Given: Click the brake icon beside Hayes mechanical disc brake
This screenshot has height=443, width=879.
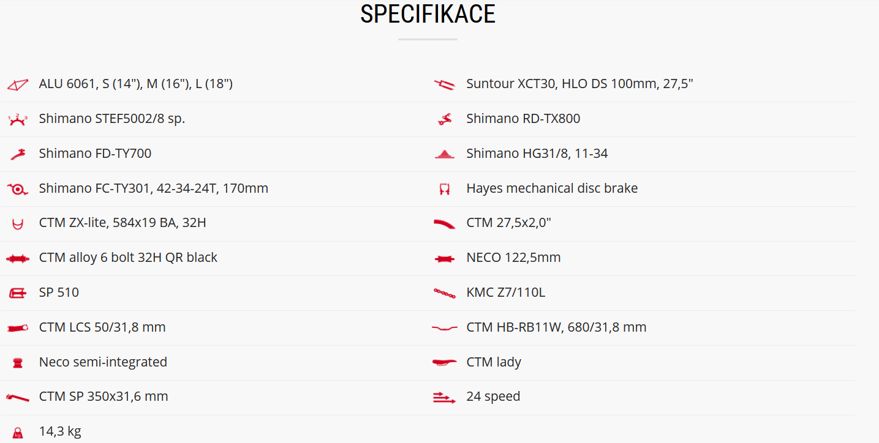Looking at the screenshot, I should (x=445, y=189).
